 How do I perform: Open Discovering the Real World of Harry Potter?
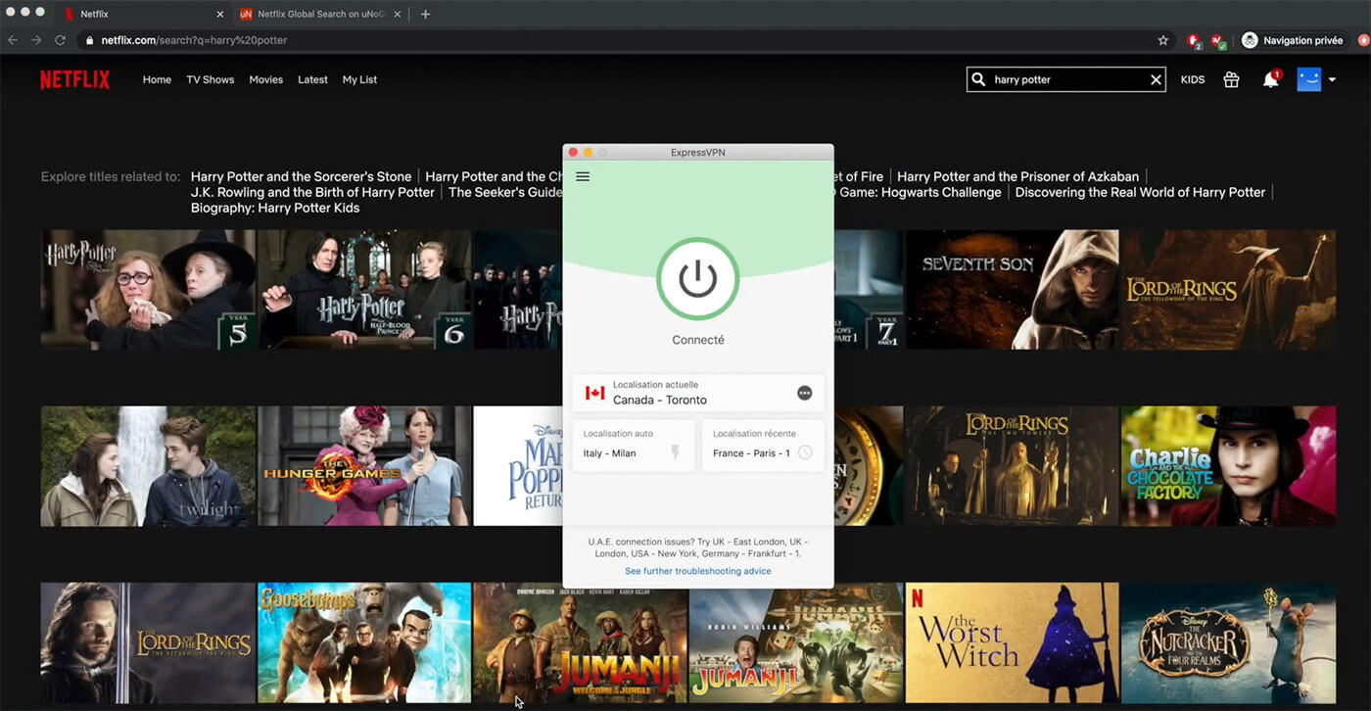pos(1140,192)
